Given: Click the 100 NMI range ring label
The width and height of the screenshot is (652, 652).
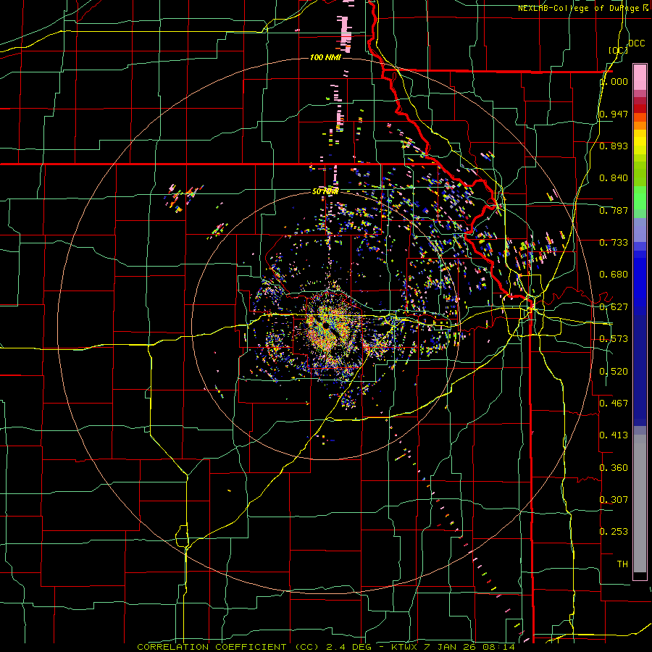Looking at the screenshot, I should click(325, 57).
